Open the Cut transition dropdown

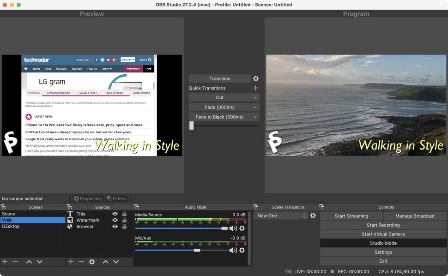click(224, 97)
